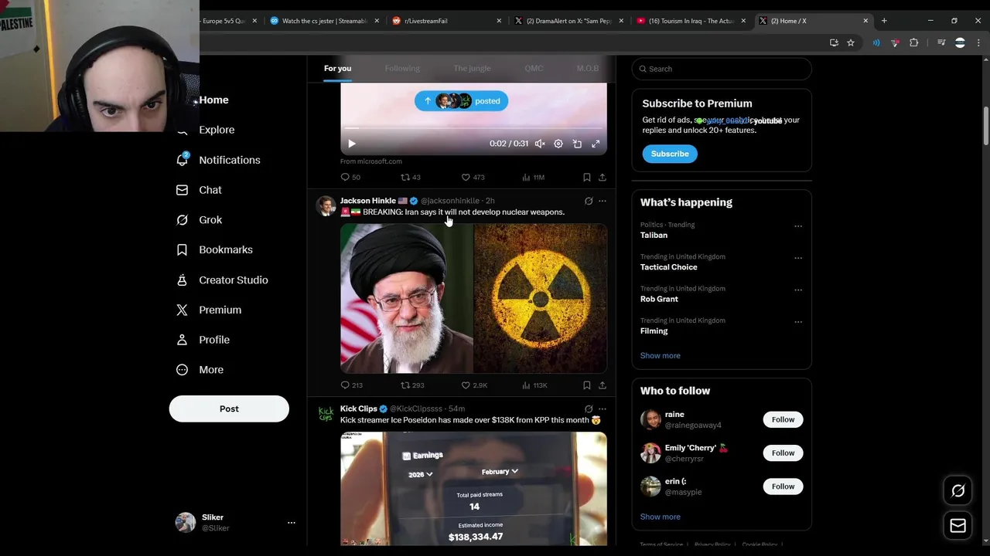This screenshot has width=990, height=556.
Task: Open options for Rob Grant trend
Action: 798,290
